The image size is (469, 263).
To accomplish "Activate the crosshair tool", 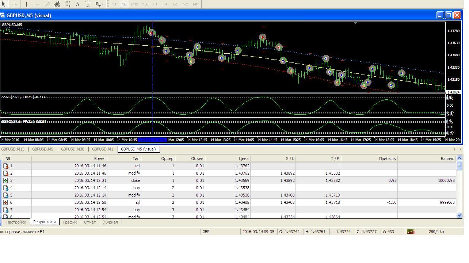I will pyautogui.click(x=14, y=4).
